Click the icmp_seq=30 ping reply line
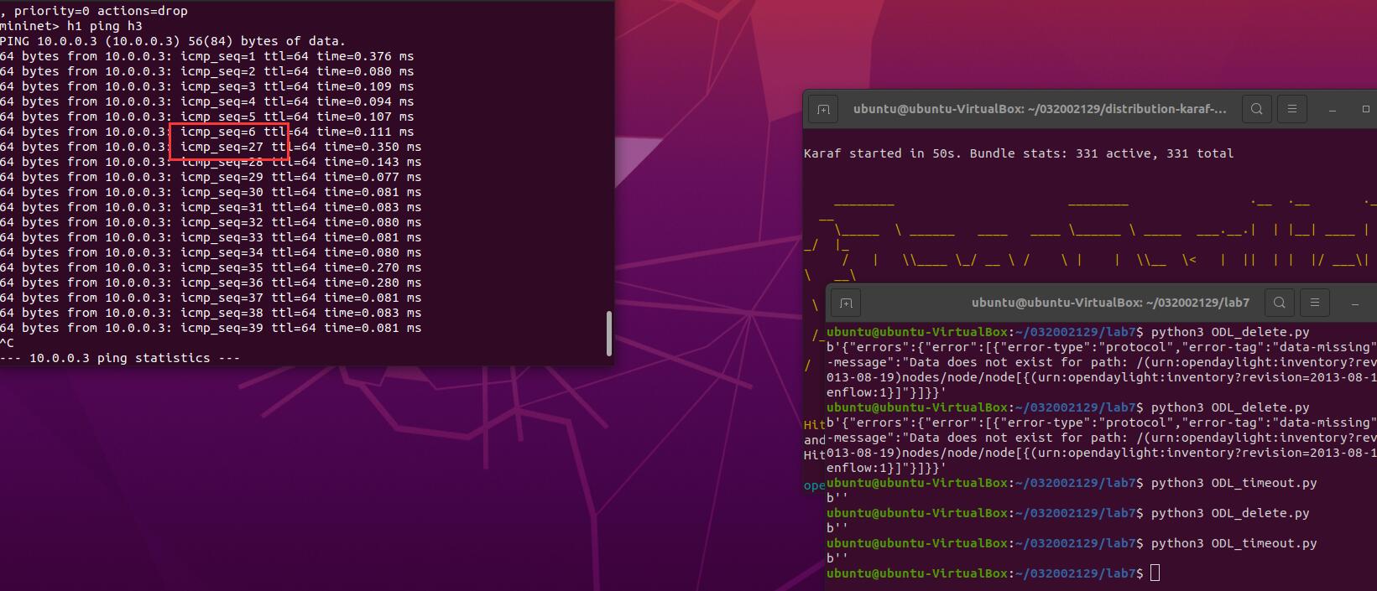The height and width of the screenshot is (591, 1377). 211,192
